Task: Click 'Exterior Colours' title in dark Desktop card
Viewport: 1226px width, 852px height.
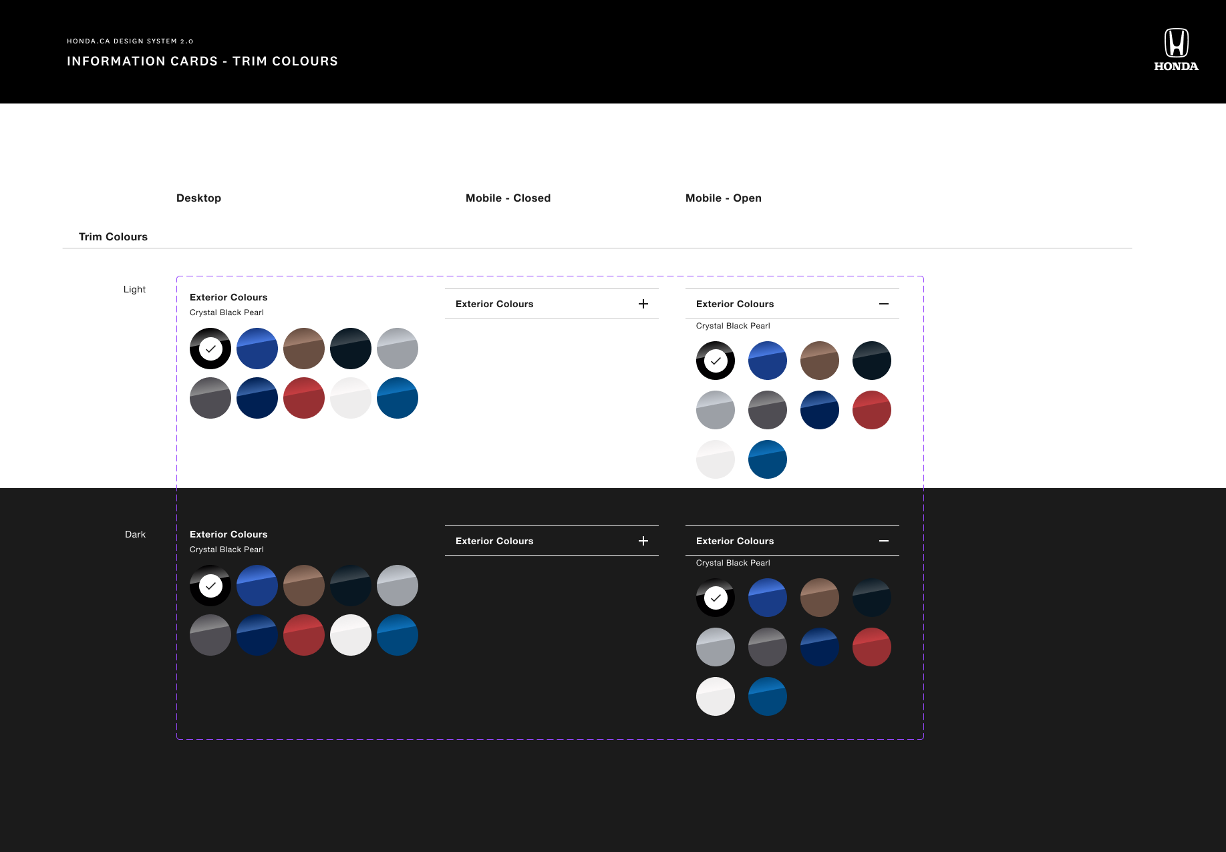Action: pos(228,534)
